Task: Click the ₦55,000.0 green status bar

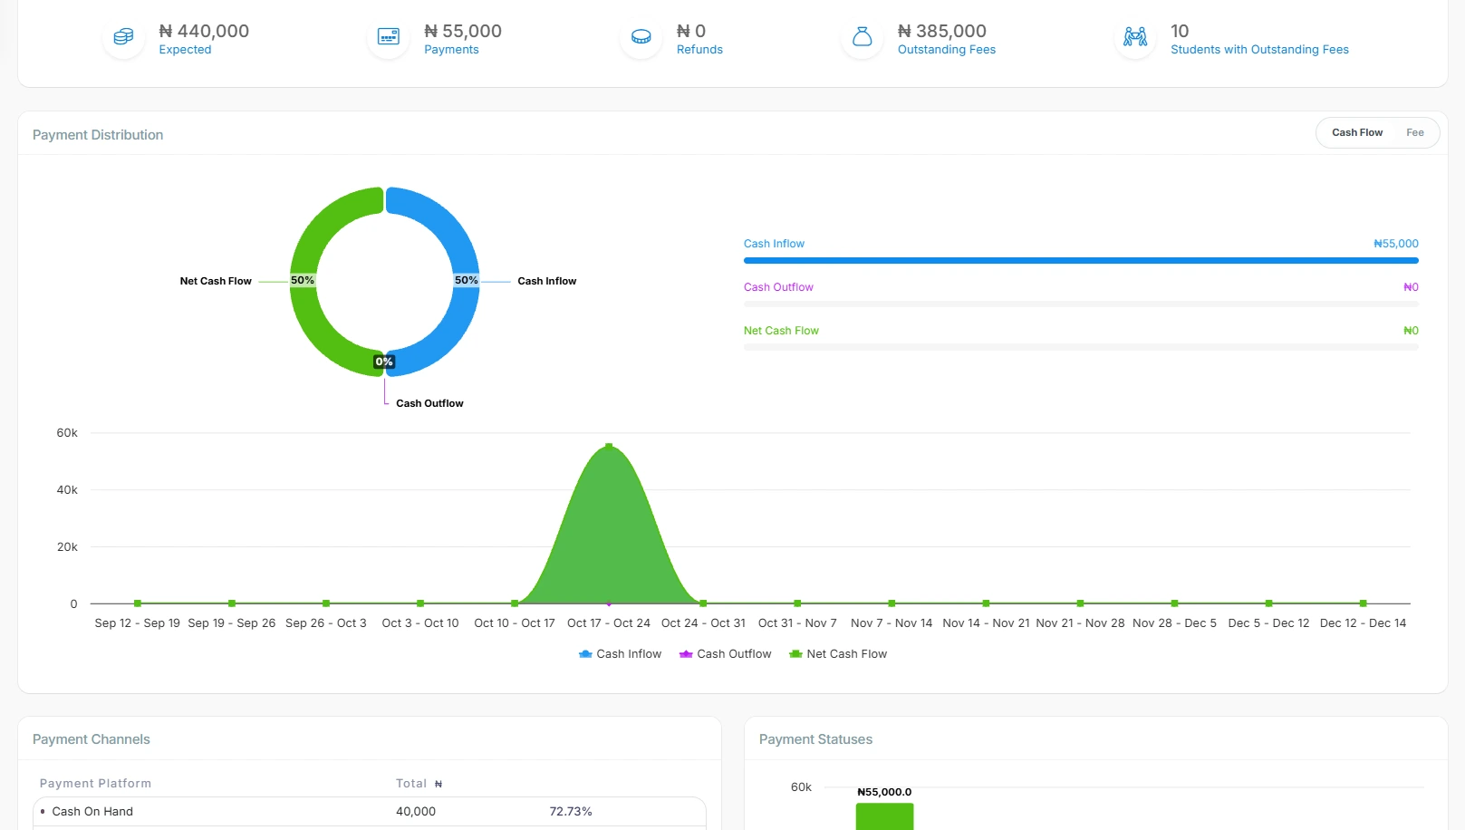Action: coord(884,816)
